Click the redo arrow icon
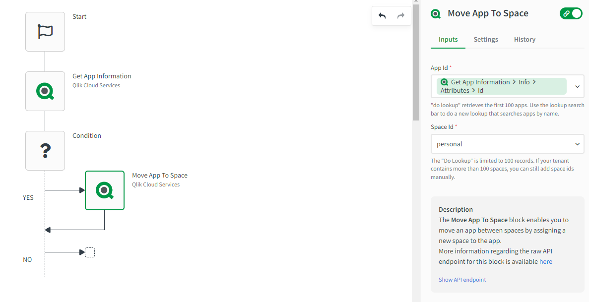The width and height of the screenshot is (589, 302). click(x=401, y=16)
